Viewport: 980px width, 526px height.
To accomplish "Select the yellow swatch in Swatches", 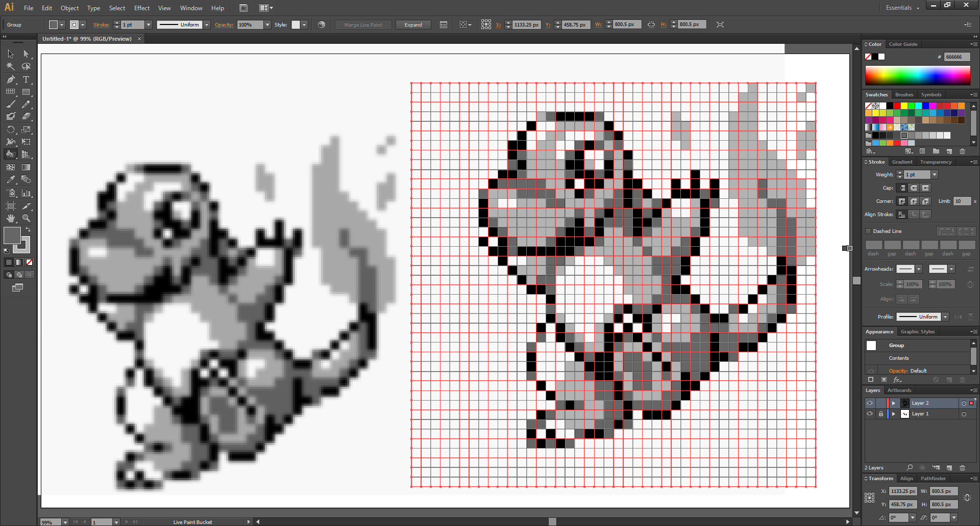I will pos(904,106).
